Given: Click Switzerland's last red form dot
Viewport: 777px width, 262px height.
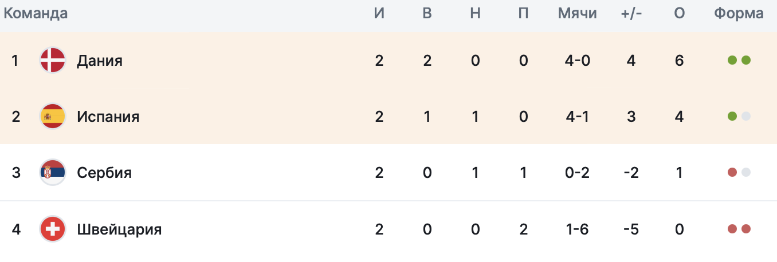Looking at the screenshot, I should click(x=745, y=229).
